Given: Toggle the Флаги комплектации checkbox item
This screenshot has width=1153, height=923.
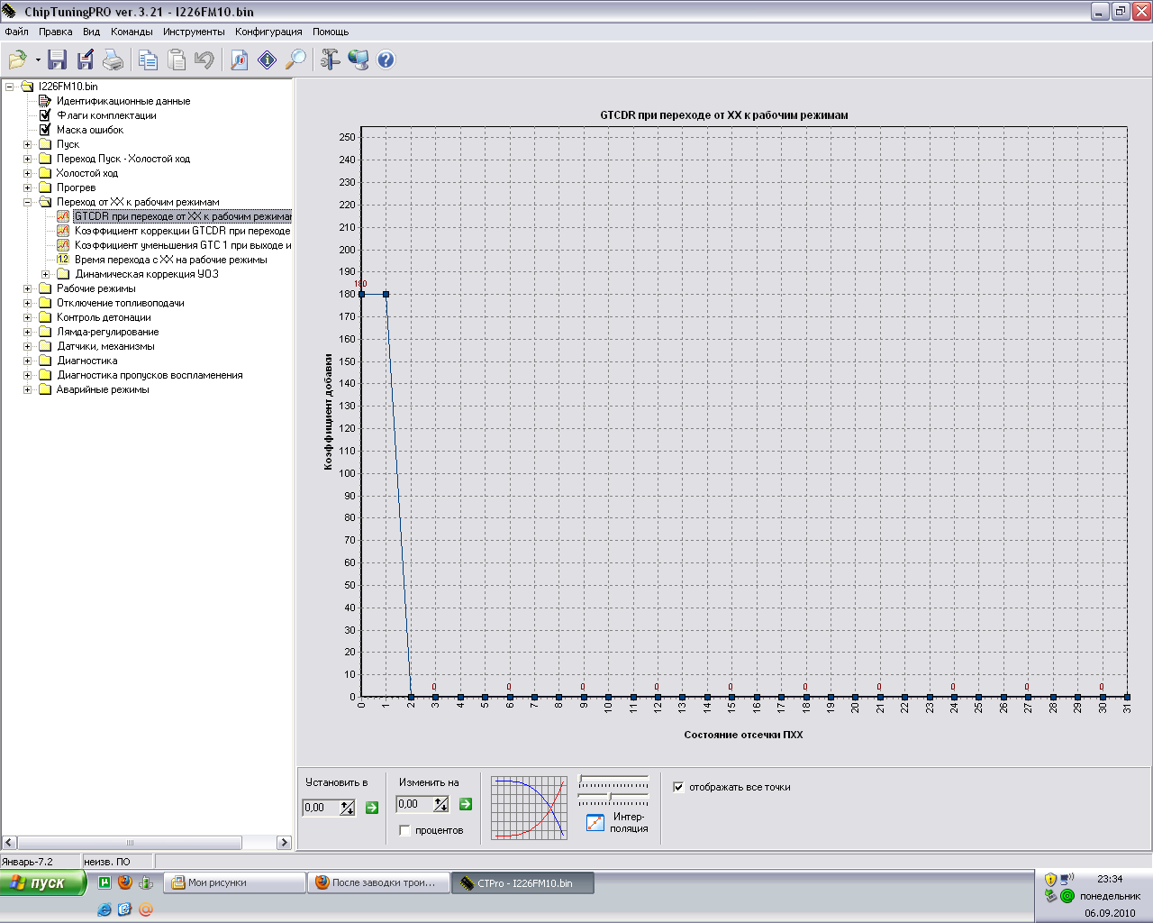Looking at the screenshot, I should coord(45,115).
